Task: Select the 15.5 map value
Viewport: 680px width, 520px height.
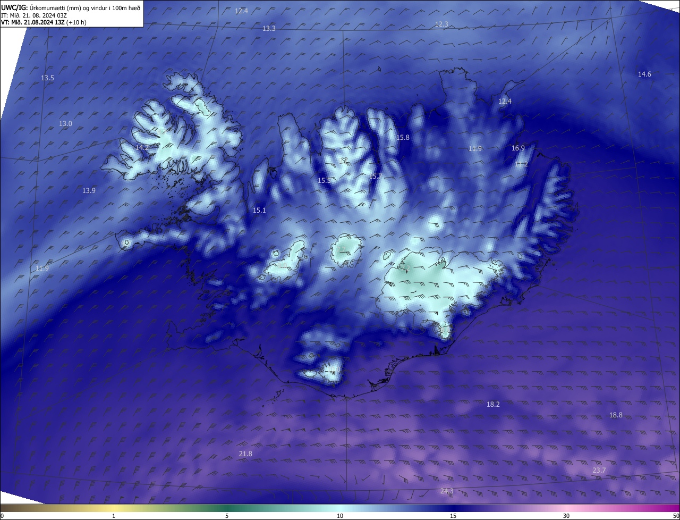Action: tap(324, 181)
